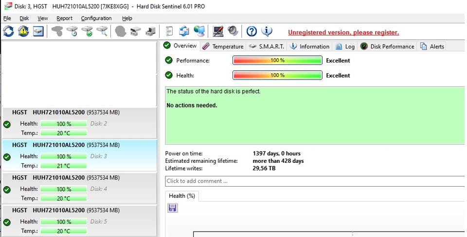Click the grey stethoscope disk test icon
The height and width of the screenshot is (237, 467).
(57, 31)
